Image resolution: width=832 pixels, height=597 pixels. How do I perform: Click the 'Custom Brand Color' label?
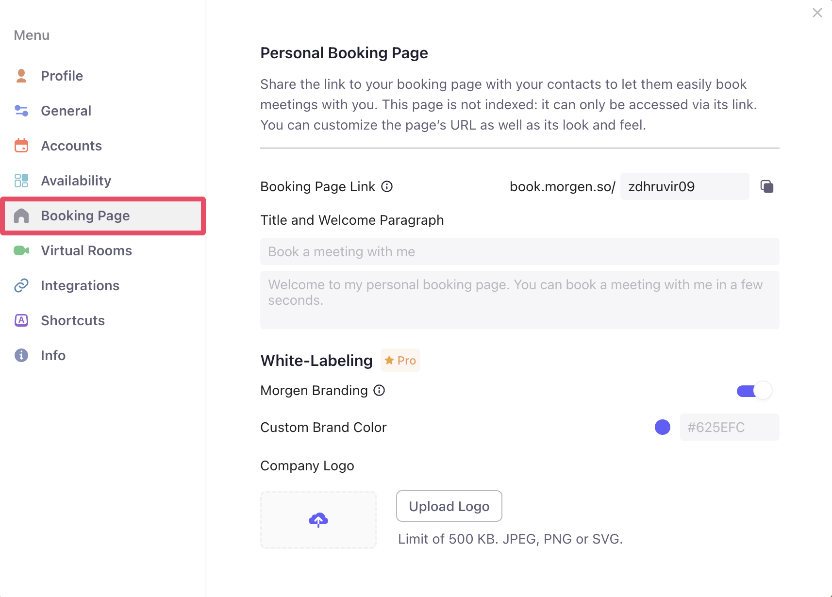point(323,427)
